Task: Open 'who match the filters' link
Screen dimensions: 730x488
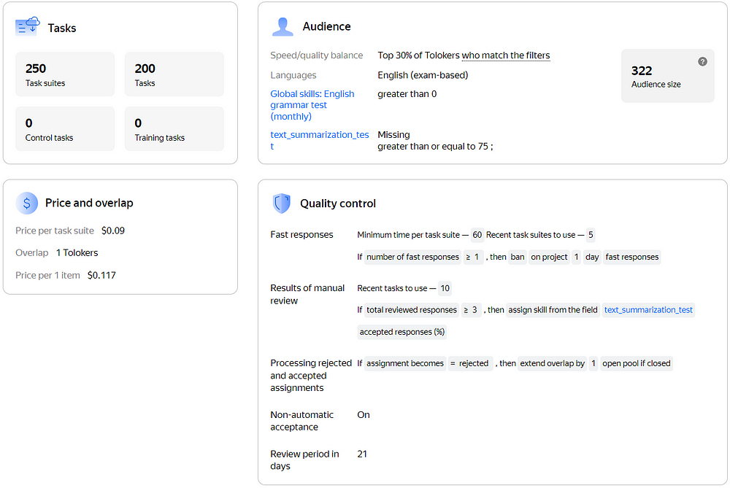Action: (506, 55)
